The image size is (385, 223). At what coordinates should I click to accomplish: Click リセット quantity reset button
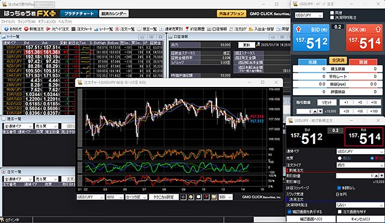coord(327,103)
